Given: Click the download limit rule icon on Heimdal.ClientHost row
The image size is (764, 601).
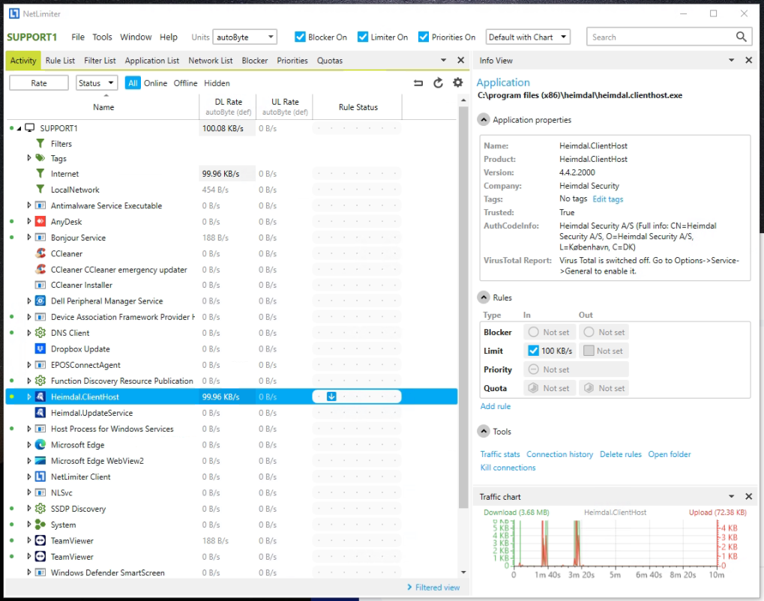Looking at the screenshot, I should [x=331, y=396].
